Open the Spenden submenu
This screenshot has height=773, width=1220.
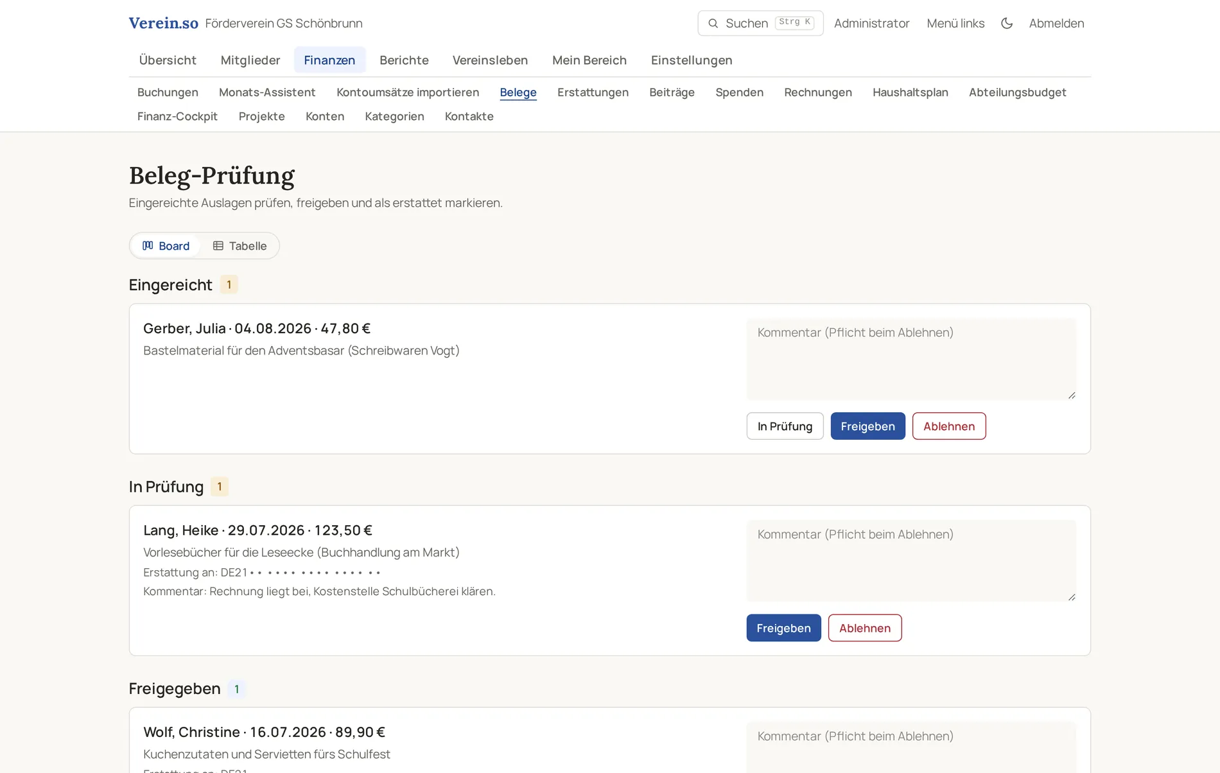[739, 92]
